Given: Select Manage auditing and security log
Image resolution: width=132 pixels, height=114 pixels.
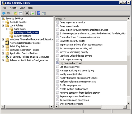Looking at the screenshot, I should click(77, 71).
